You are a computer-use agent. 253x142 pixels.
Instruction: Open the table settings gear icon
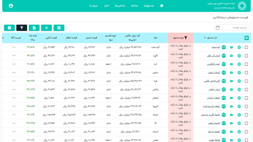click(246, 38)
